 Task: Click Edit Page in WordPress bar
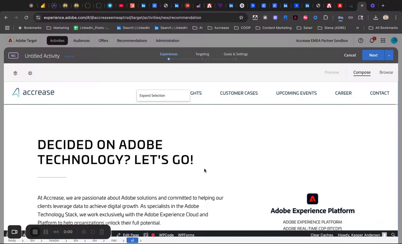[128, 235]
